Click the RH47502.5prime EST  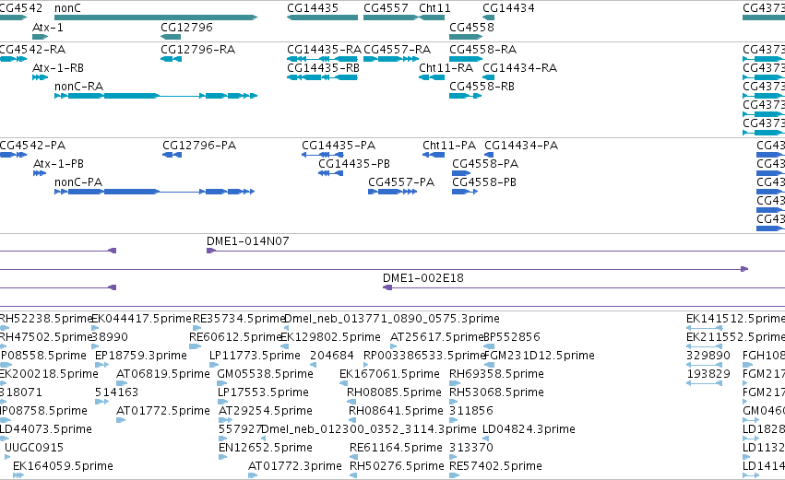pyautogui.click(x=5, y=346)
